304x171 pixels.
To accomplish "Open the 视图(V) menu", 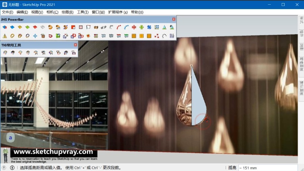I will click(x=37, y=12).
